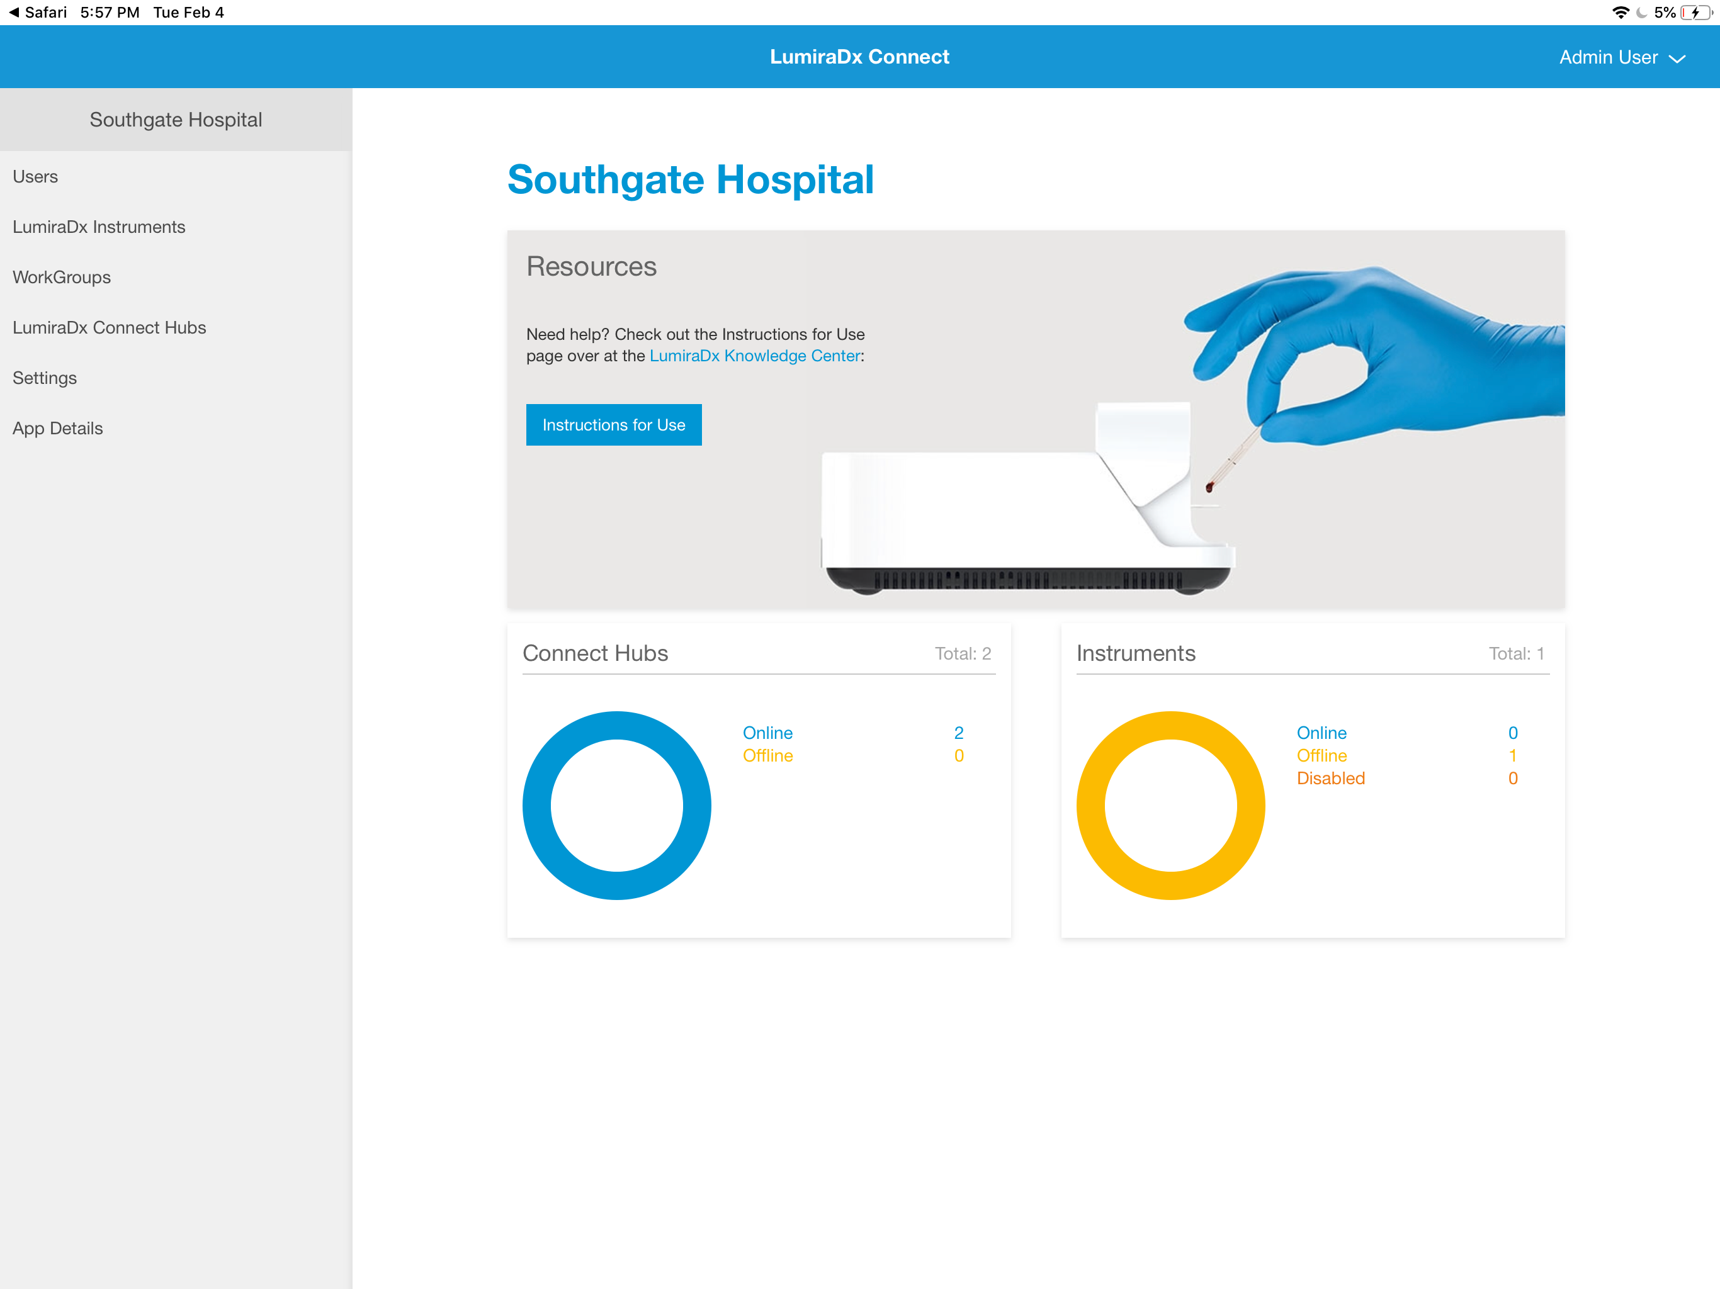
Task: Click Online label under Instruments
Action: 1321,733
